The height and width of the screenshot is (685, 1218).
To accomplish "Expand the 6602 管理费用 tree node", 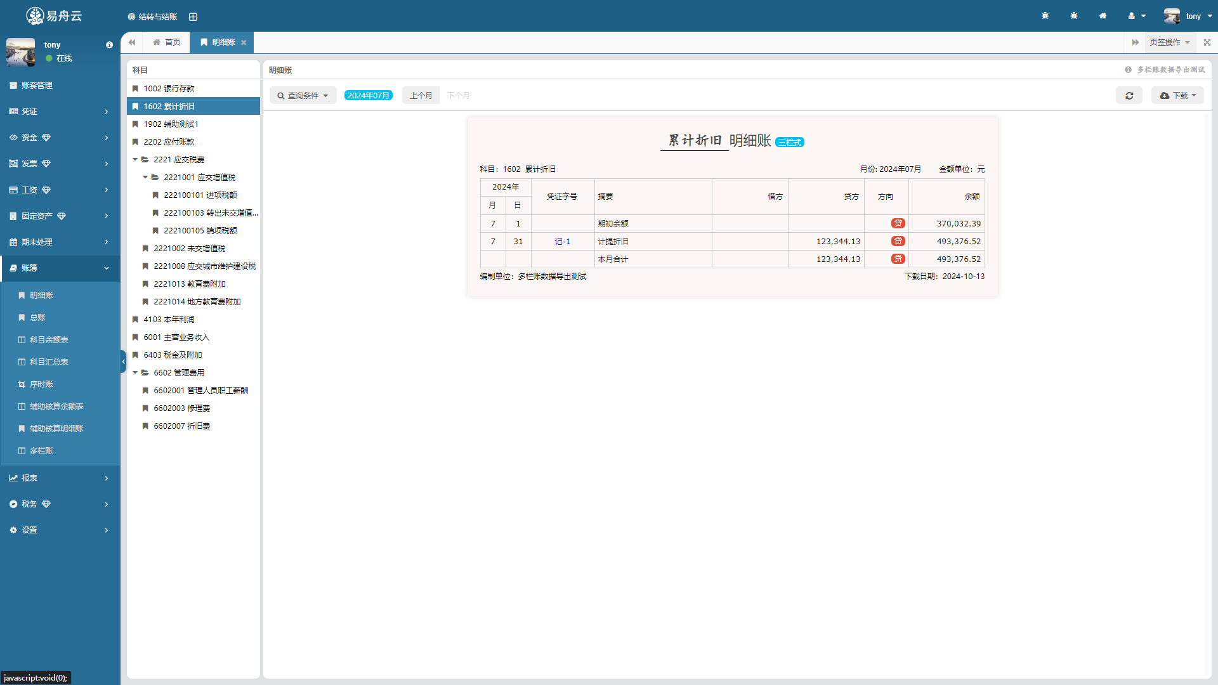I will coord(136,372).
